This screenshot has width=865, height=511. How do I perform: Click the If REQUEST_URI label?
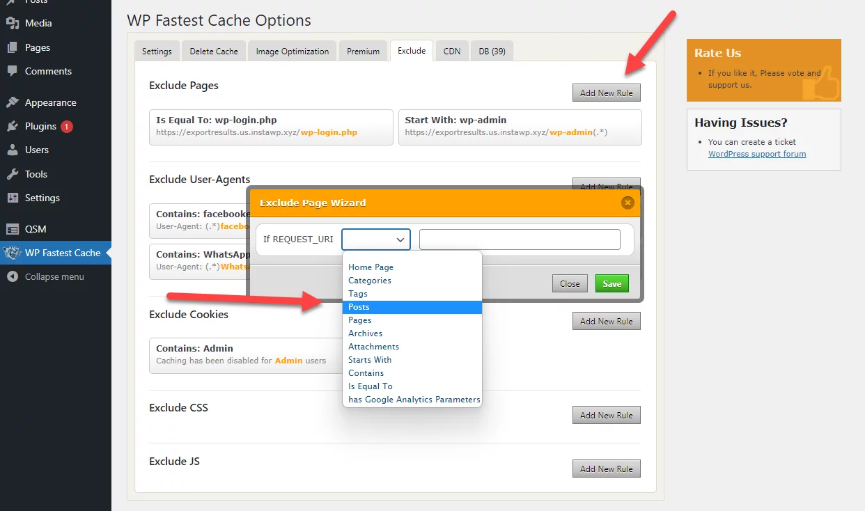tap(298, 239)
